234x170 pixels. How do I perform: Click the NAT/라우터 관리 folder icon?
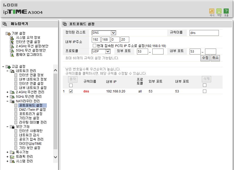point(12,101)
